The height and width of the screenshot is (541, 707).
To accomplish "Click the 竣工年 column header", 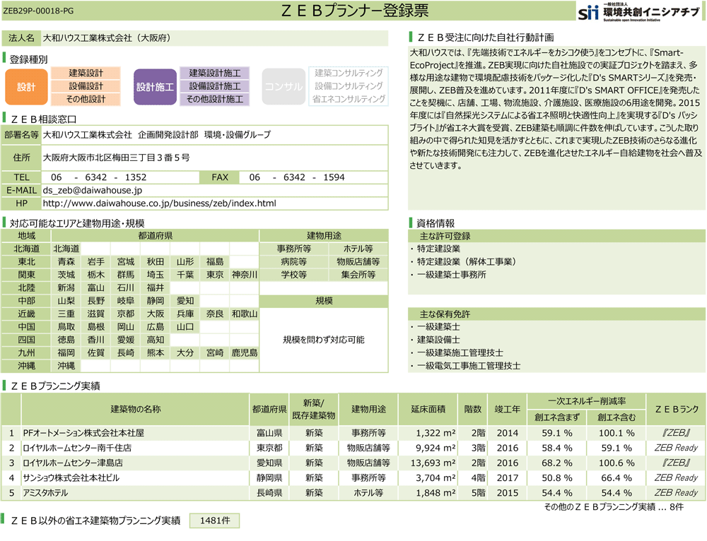I will 507,409.
